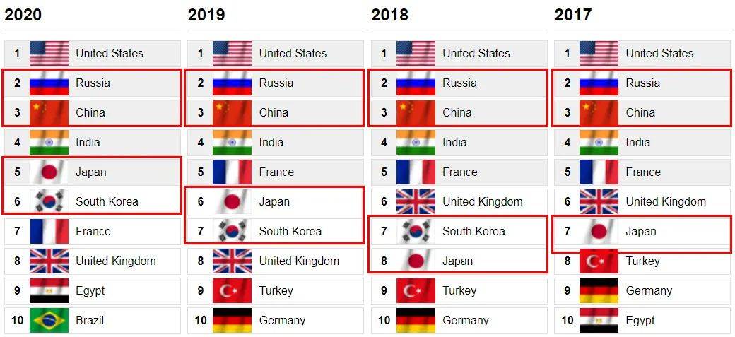Image resolution: width=735 pixels, height=337 pixels.
Task: Open the 2020 heading
Action: tap(23, 15)
